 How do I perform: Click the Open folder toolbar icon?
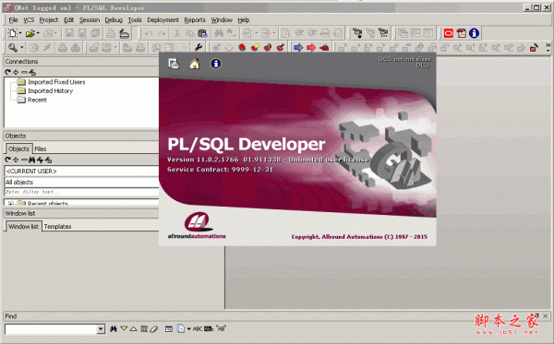(x=30, y=33)
